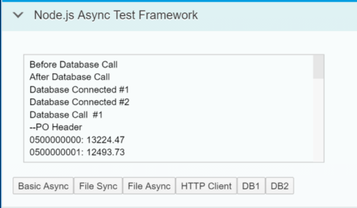Click the Node.js Async Test Framework title
The image size is (357, 208).
click(x=116, y=15)
